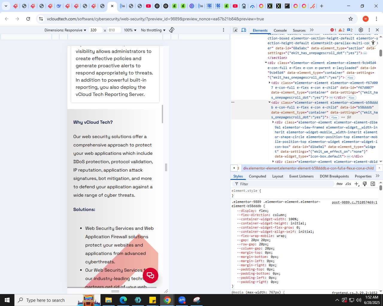Toggle the rendering emulations paintbrush icon
The height and width of the screenshot is (306, 383).
click(x=365, y=184)
